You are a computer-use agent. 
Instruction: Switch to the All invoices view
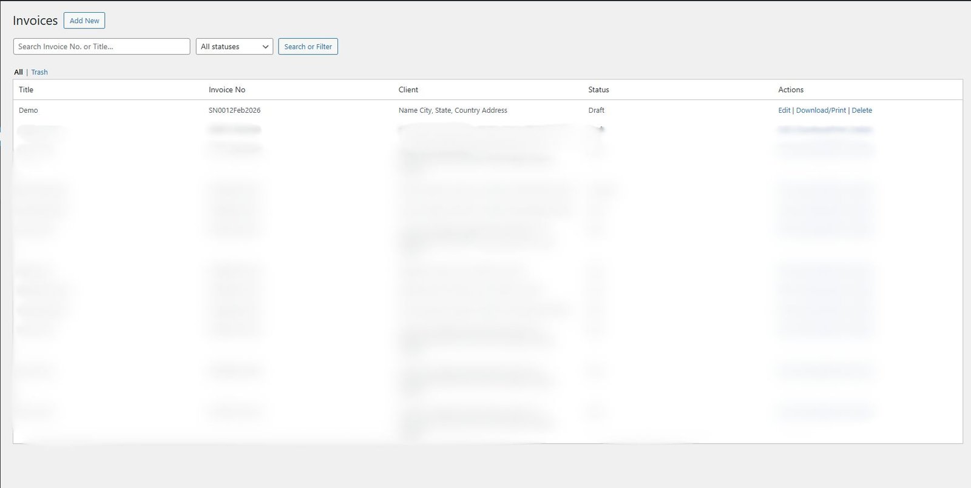(x=18, y=72)
